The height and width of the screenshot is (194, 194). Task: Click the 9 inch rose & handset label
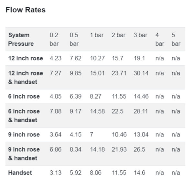pos(24,154)
